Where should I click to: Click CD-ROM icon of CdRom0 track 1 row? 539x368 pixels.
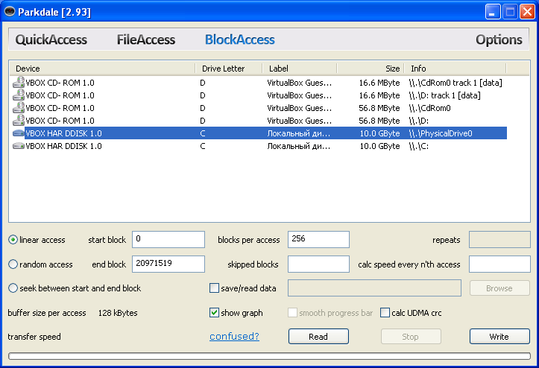(x=19, y=83)
